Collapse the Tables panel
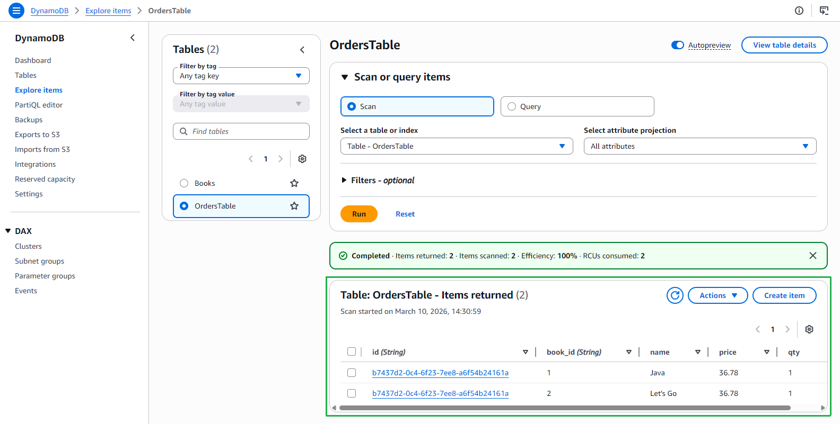 click(x=302, y=50)
